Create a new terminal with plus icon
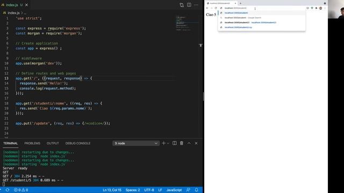This screenshot has height=193, width=344. (163, 143)
